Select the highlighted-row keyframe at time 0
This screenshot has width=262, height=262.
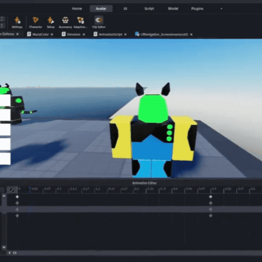[x=17, y=209]
